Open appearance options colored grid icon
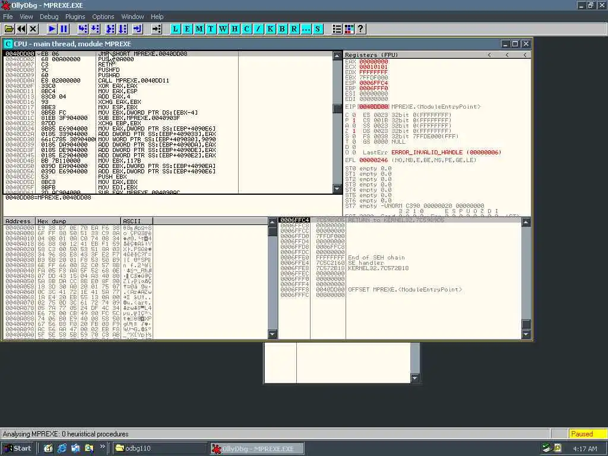The width and height of the screenshot is (608, 456). [x=349, y=28]
